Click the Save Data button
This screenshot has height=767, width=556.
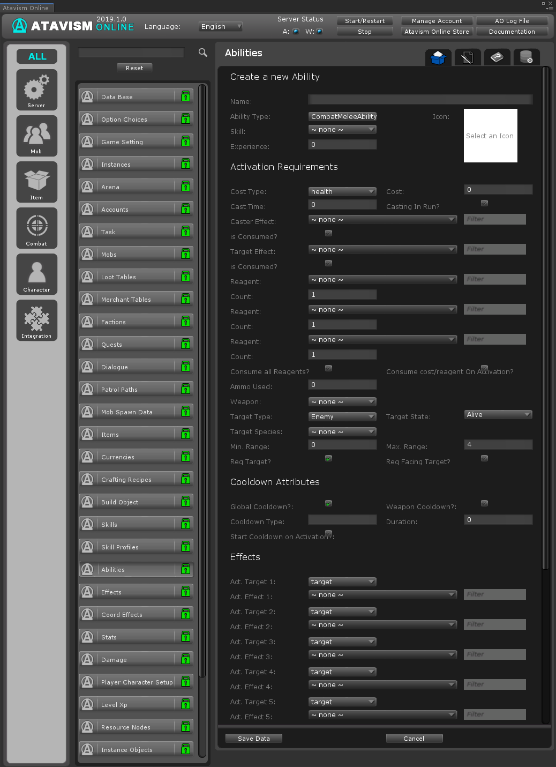[253, 738]
